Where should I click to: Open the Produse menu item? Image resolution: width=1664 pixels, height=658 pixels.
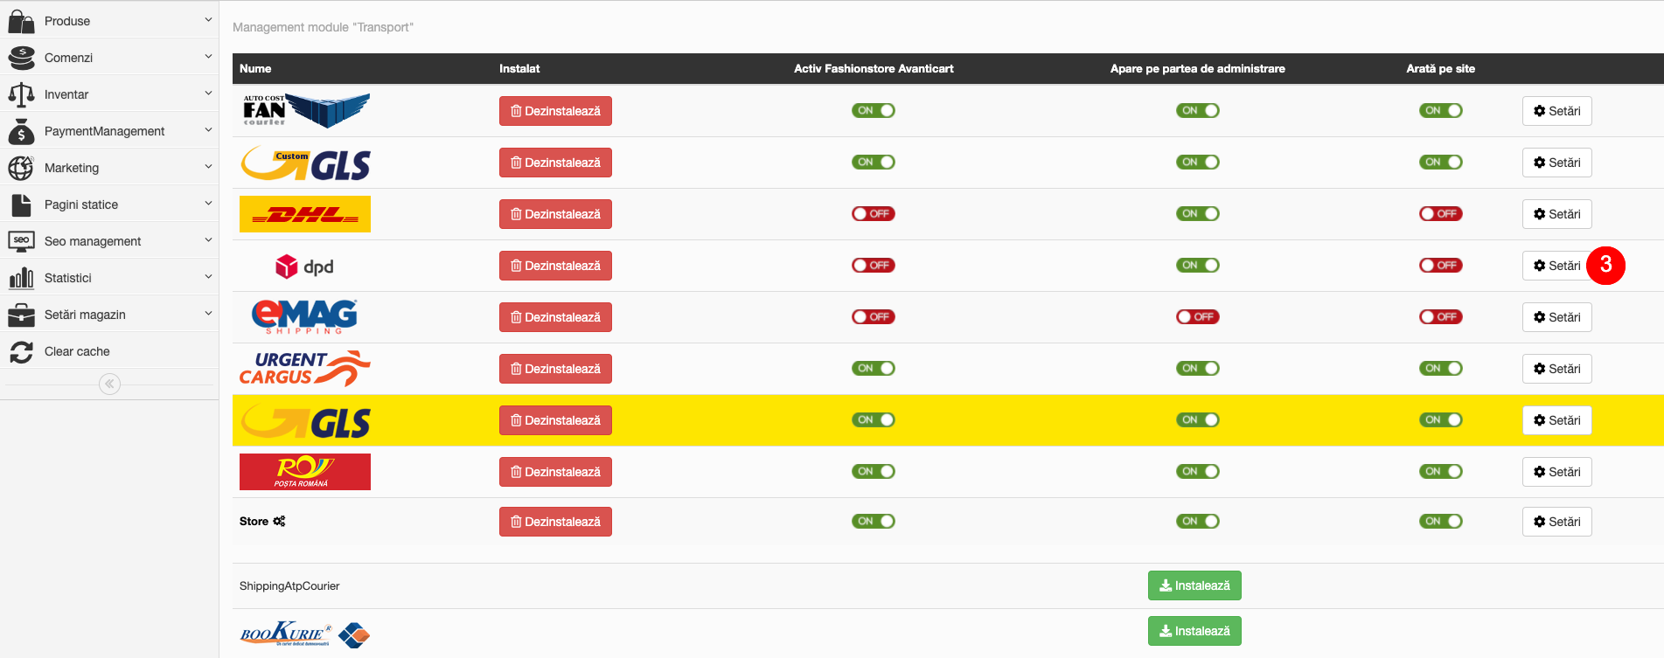click(x=109, y=20)
